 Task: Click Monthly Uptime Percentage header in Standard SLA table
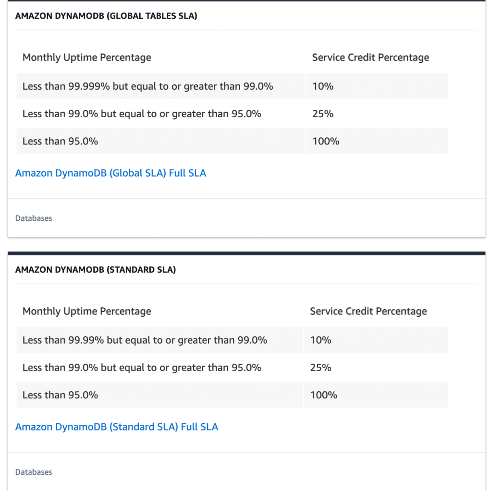coord(87,311)
